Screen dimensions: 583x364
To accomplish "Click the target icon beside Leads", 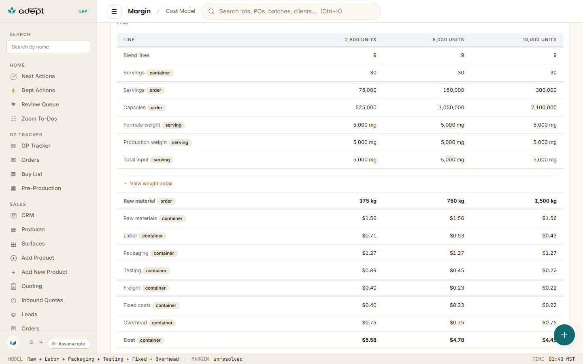I will click(13, 315).
